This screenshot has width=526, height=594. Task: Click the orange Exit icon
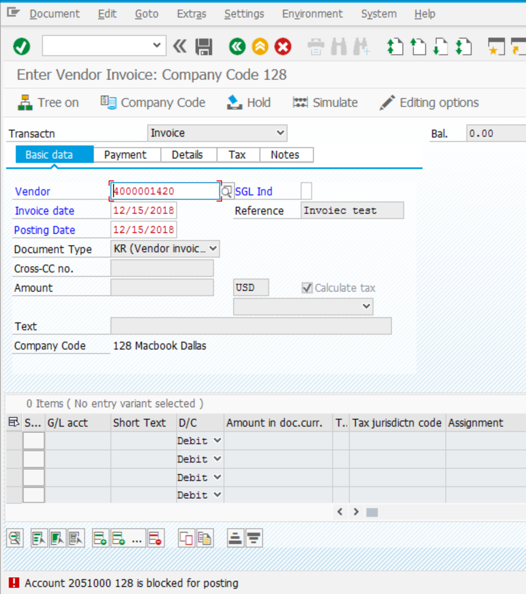(260, 47)
